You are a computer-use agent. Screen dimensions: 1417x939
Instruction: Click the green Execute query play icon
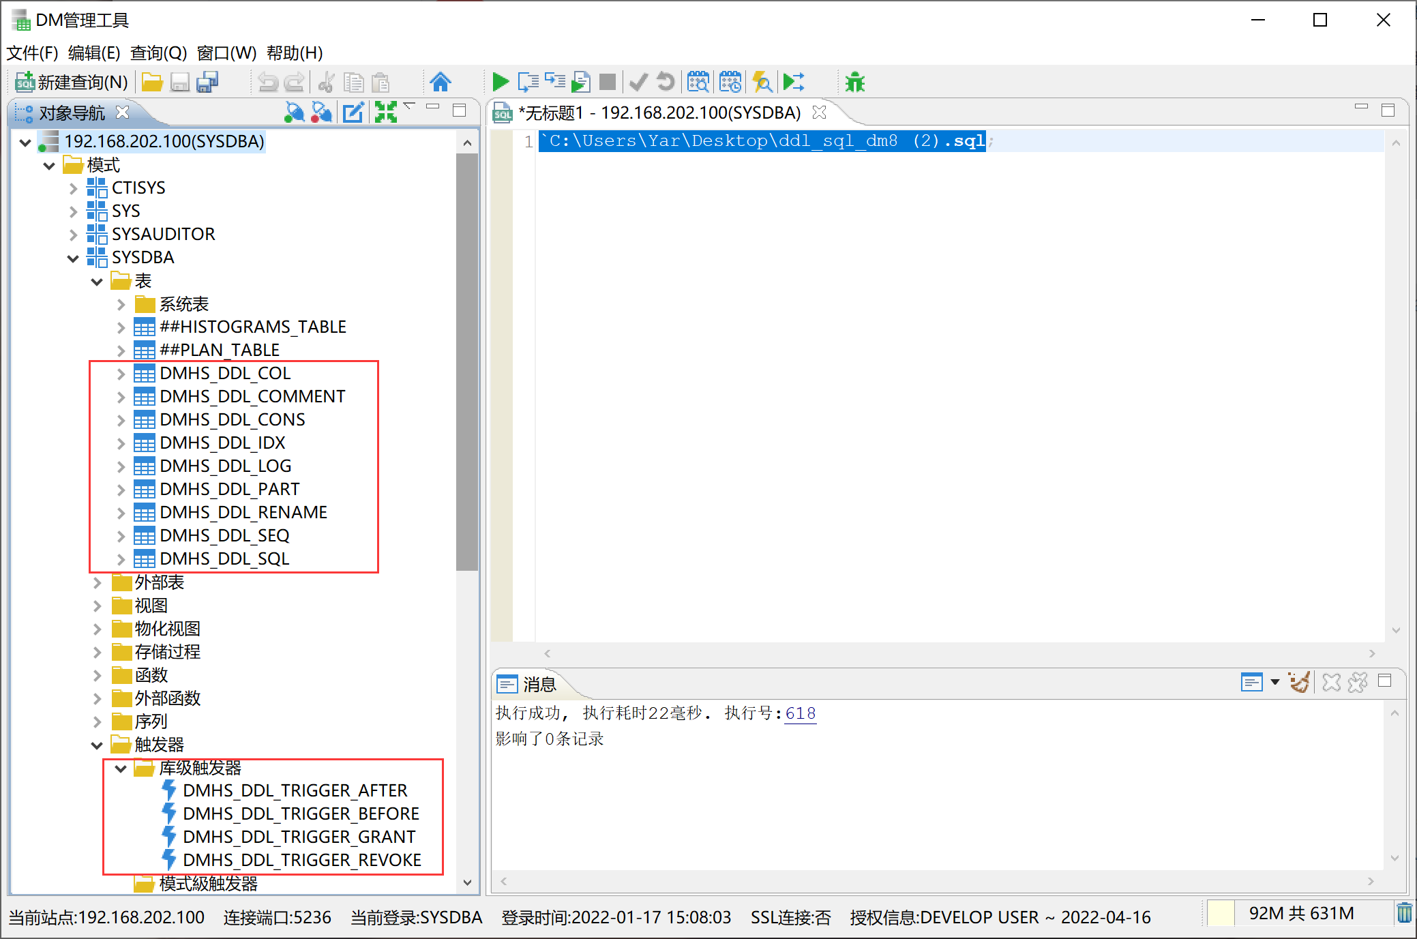[500, 83]
